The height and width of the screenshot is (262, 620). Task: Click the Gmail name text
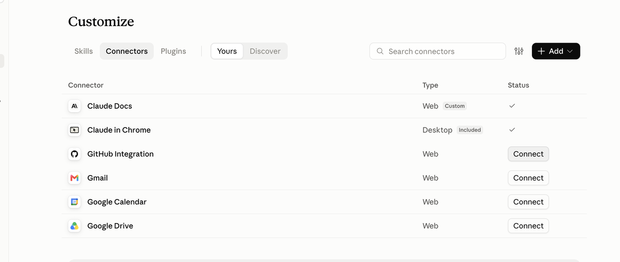pyautogui.click(x=97, y=178)
